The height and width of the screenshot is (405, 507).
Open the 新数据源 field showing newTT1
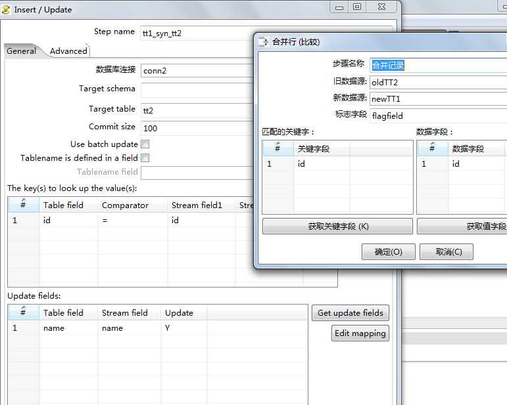439,98
